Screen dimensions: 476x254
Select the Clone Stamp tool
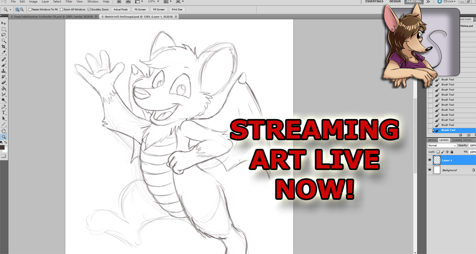click(4, 70)
